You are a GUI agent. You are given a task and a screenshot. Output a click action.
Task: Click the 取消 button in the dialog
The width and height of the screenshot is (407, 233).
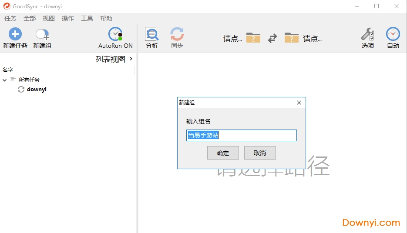pyautogui.click(x=260, y=153)
